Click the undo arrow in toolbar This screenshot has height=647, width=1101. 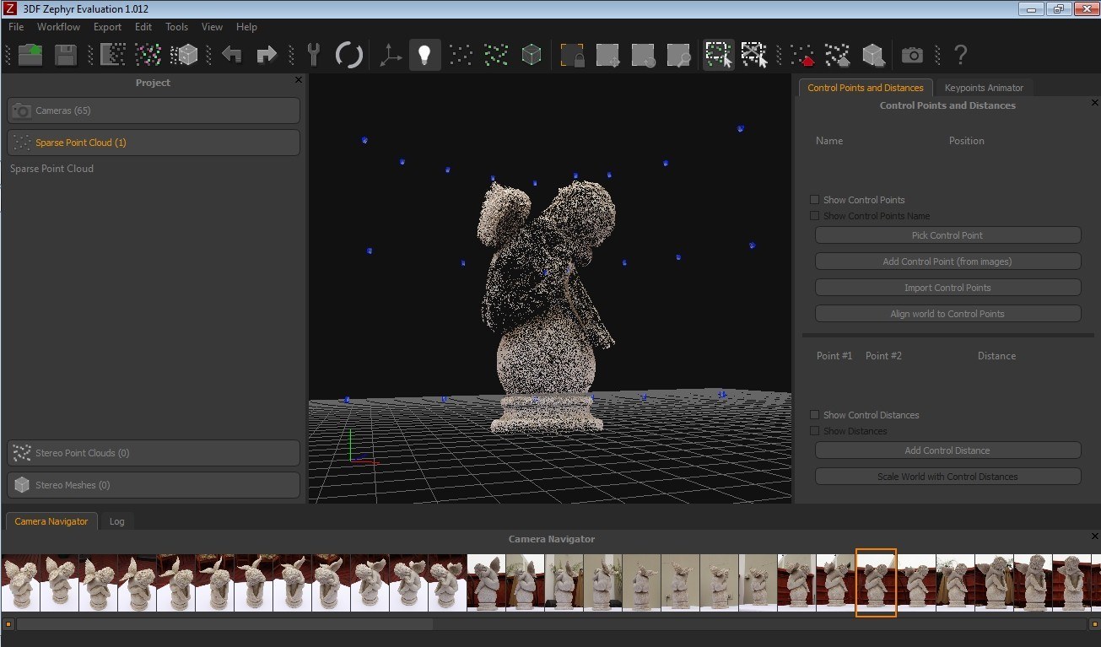click(x=232, y=55)
